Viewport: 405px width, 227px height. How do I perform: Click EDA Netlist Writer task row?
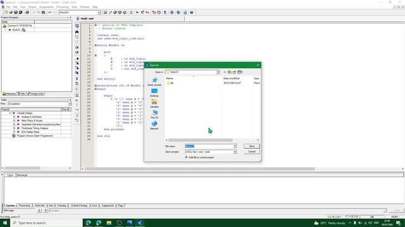coord(30,132)
